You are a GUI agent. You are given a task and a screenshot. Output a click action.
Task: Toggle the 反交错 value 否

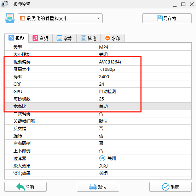[144, 129]
